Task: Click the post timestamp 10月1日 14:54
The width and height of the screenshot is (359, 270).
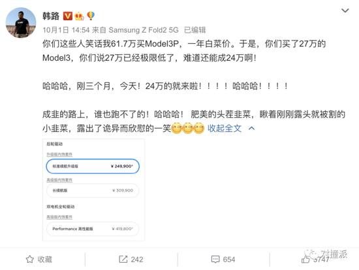Action: (66, 30)
